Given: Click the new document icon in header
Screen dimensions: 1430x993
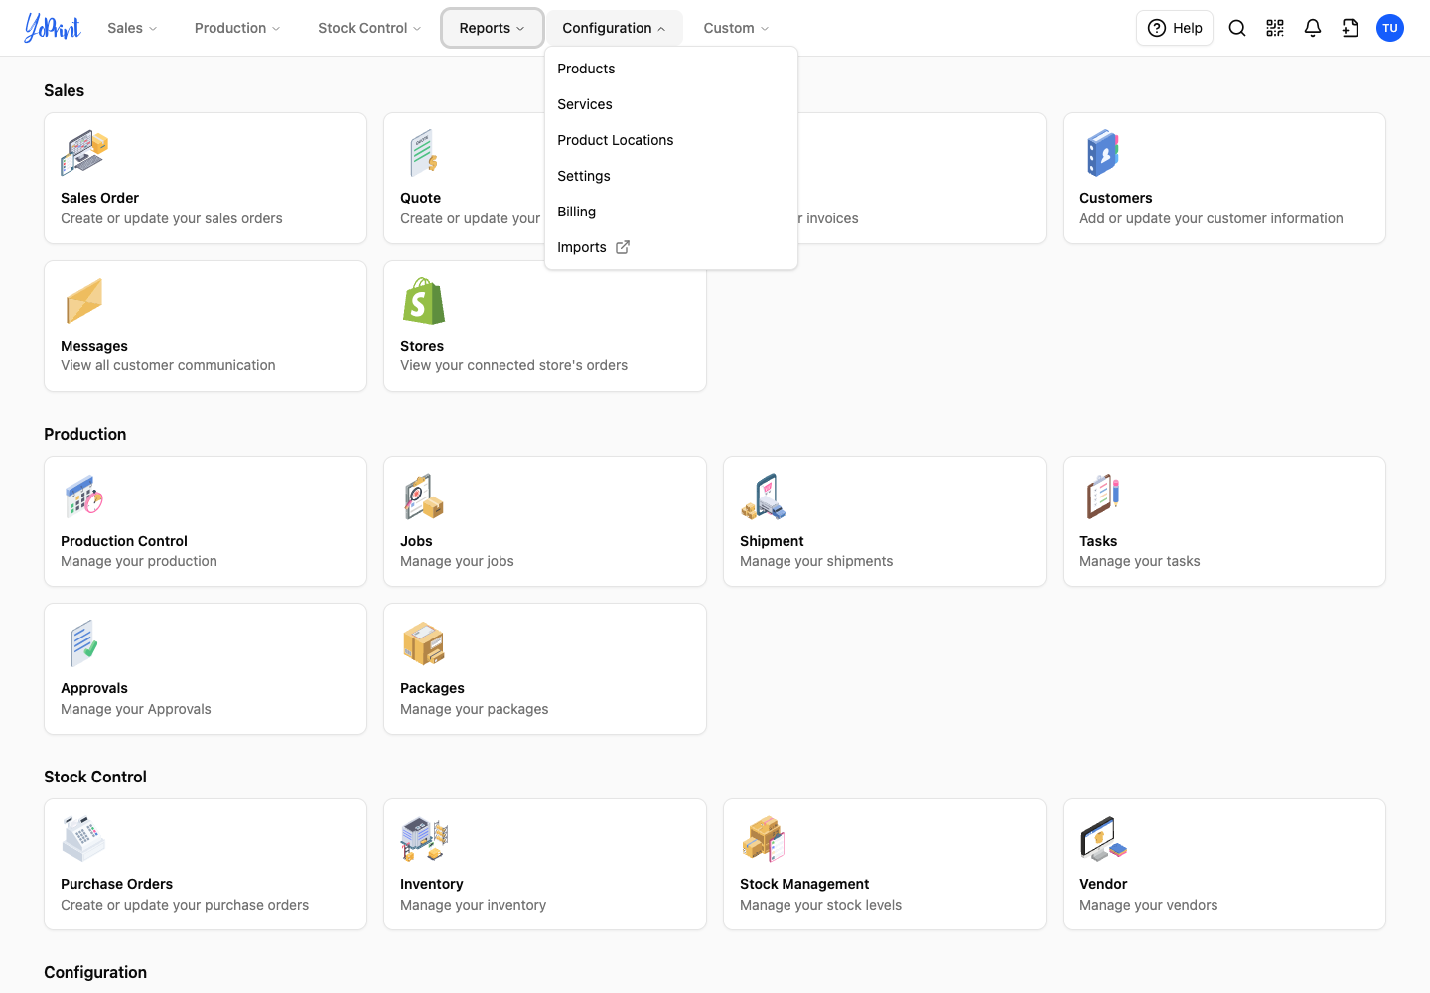Looking at the screenshot, I should tap(1351, 28).
